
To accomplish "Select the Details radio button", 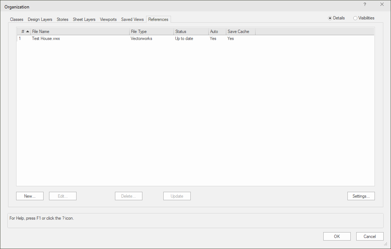I will point(330,18).
